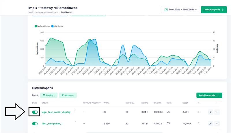Open more options for Test_kampania_1 row
Screen dimensions: 231x133
click(217, 123)
